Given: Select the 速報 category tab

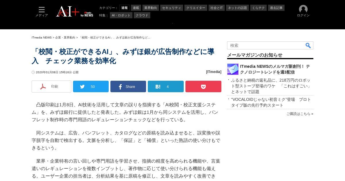Looking at the screenshot, I should point(124,8).
